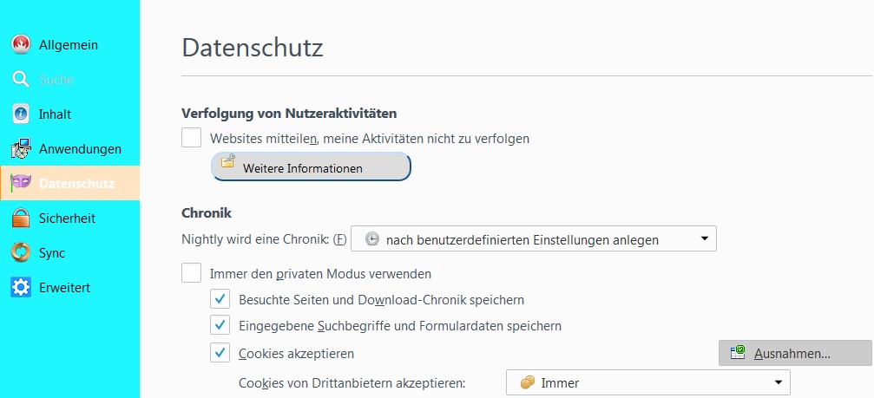This screenshot has height=398, width=874.
Task: Click the Allgemein sidebar icon
Action: point(21,45)
